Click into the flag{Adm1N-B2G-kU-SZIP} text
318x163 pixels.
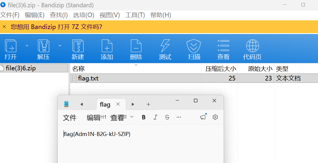coord(97,134)
